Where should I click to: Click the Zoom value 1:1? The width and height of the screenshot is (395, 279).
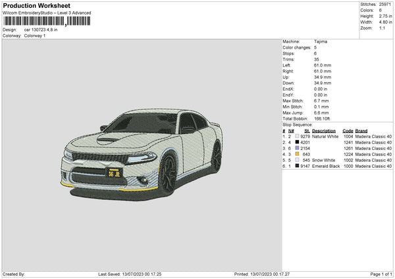[383, 28]
